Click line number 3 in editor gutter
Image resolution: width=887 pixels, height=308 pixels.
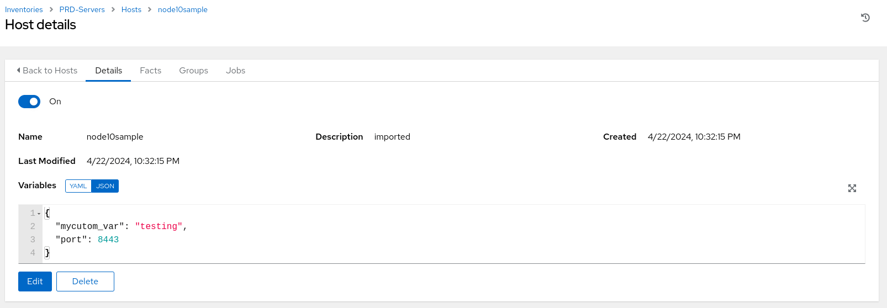click(x=33, y=240)
